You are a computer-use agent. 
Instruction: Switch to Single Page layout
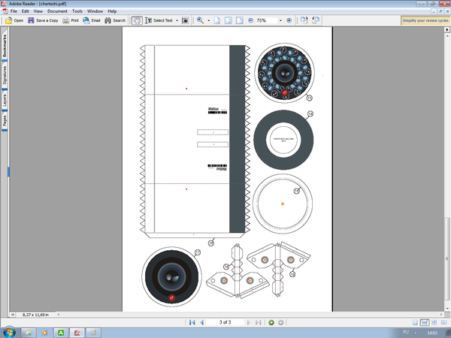415,322
